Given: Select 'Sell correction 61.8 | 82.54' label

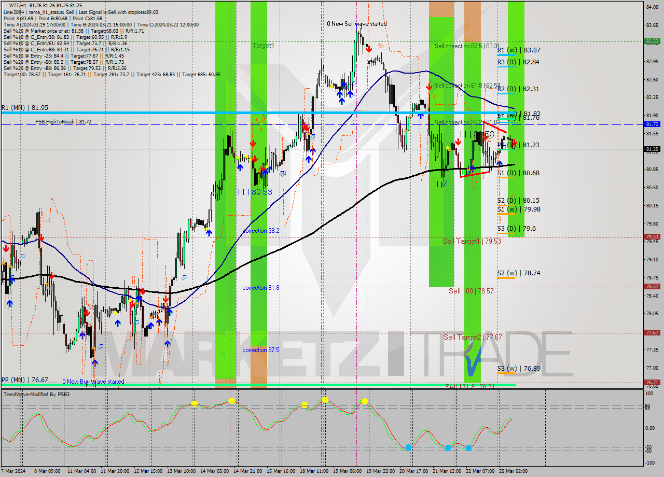Looking at the screenshot, I should click(467, 86).
